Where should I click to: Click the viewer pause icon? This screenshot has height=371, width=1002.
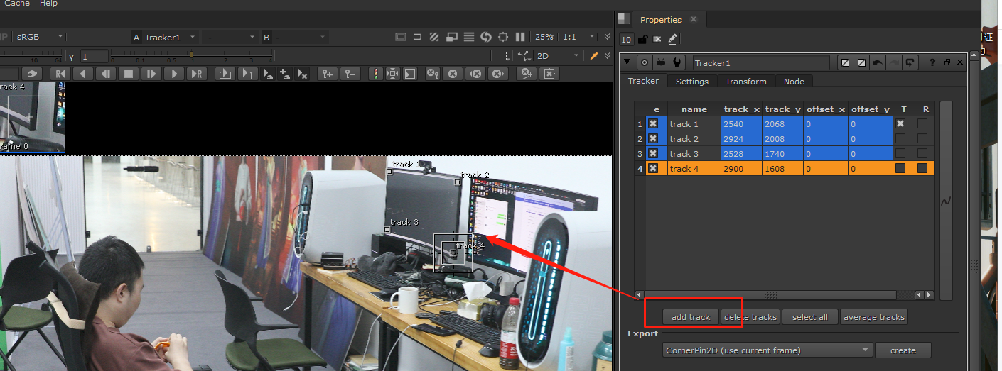pos(520,37)
